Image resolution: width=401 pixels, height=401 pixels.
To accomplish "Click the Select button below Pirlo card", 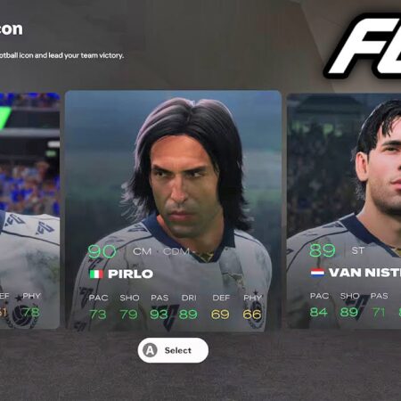I will click(x=173, y=350).
